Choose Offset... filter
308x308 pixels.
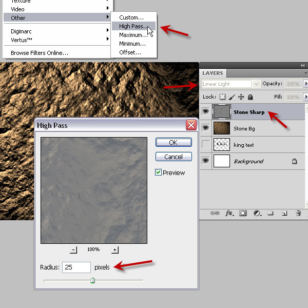coord(133,52)
